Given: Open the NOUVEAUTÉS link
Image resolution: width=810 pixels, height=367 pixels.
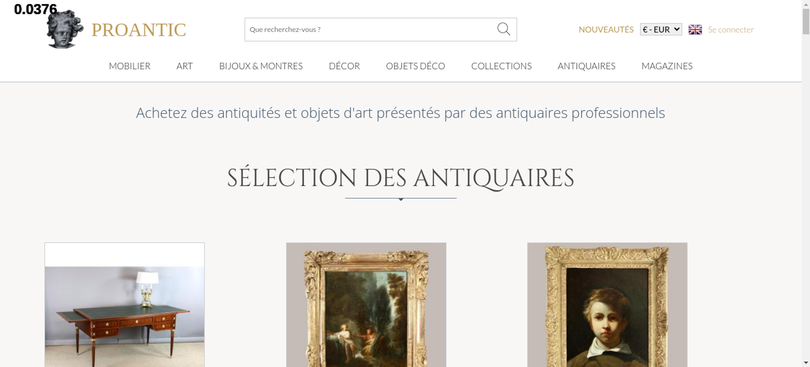Looking at the screenshot, I should tap(606, 30).
